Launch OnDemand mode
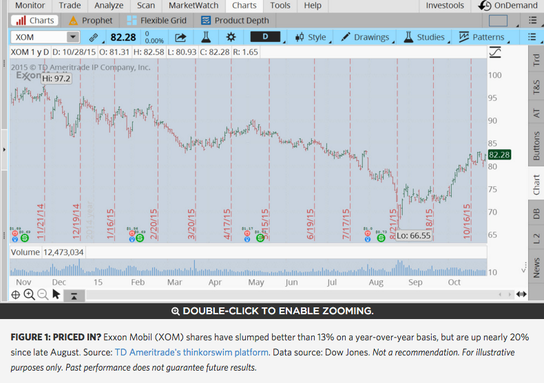This screenshot has width=544, height=383. pyautogui.click(x=508, y=6)
